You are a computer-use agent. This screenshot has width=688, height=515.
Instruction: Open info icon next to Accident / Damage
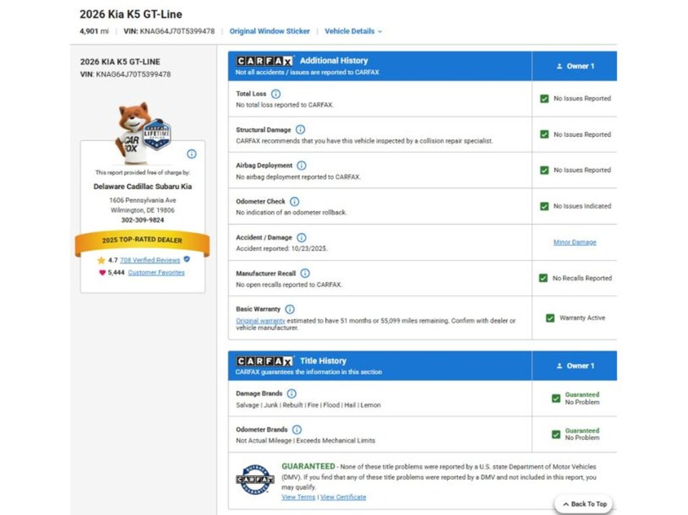[x=302, y=237]
